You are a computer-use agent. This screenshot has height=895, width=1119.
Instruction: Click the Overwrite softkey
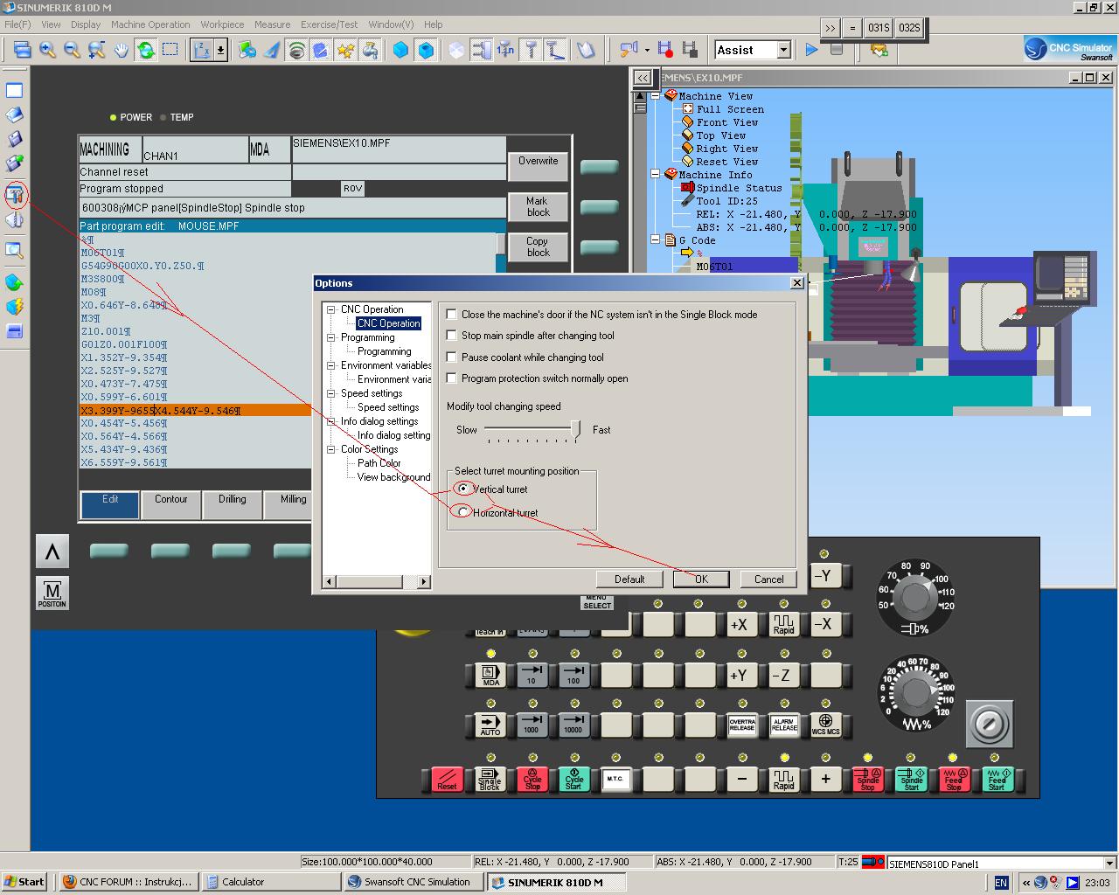(x=538, y=166)
